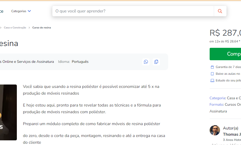Expand the Categorias chevron arrow

pyautogui.click(x=29, y=11)
